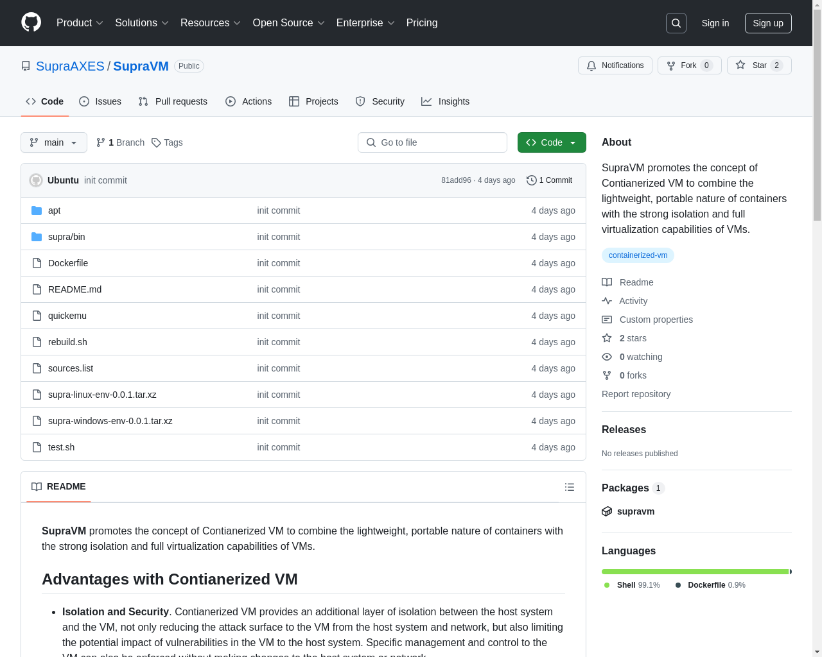This screenshot has height=657, width=822.
Task: Click the quickemu file icon
Action: tap(37, 316)
